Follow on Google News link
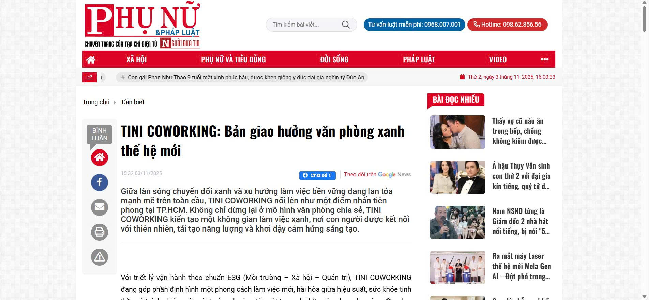Image resolution: width=649 pixels, height=300 pixels. (377, 174)
